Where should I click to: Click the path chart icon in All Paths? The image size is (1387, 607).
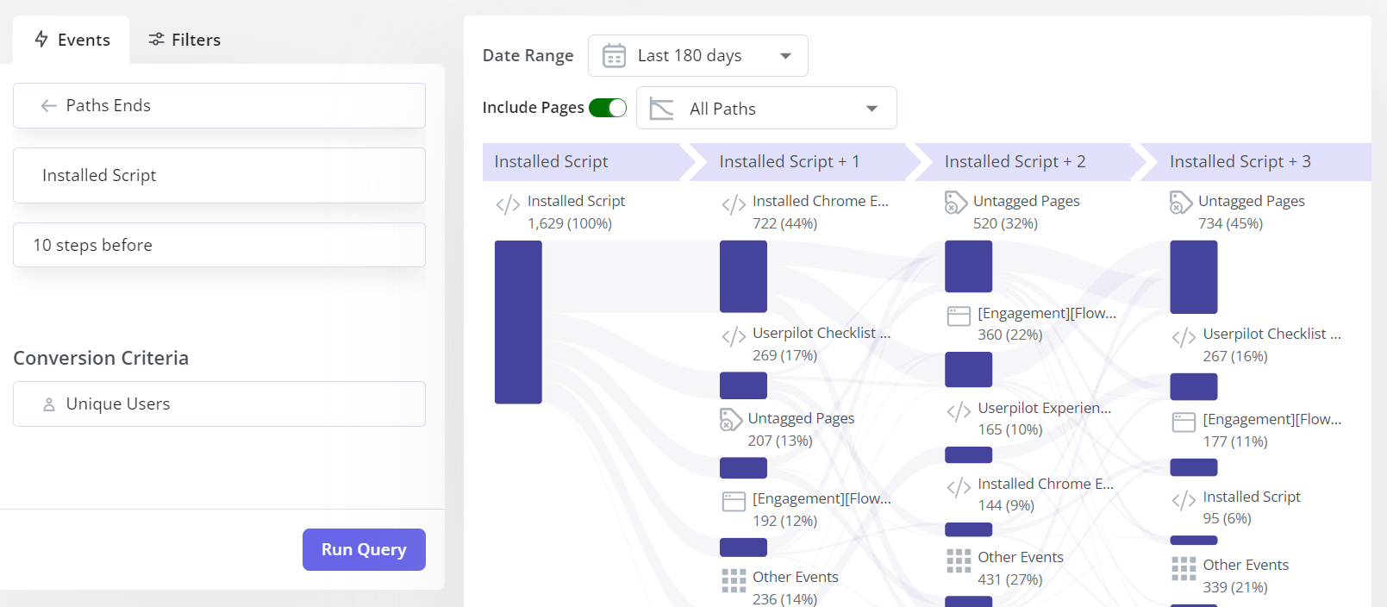pyautogui.click(x=661, y=109)
